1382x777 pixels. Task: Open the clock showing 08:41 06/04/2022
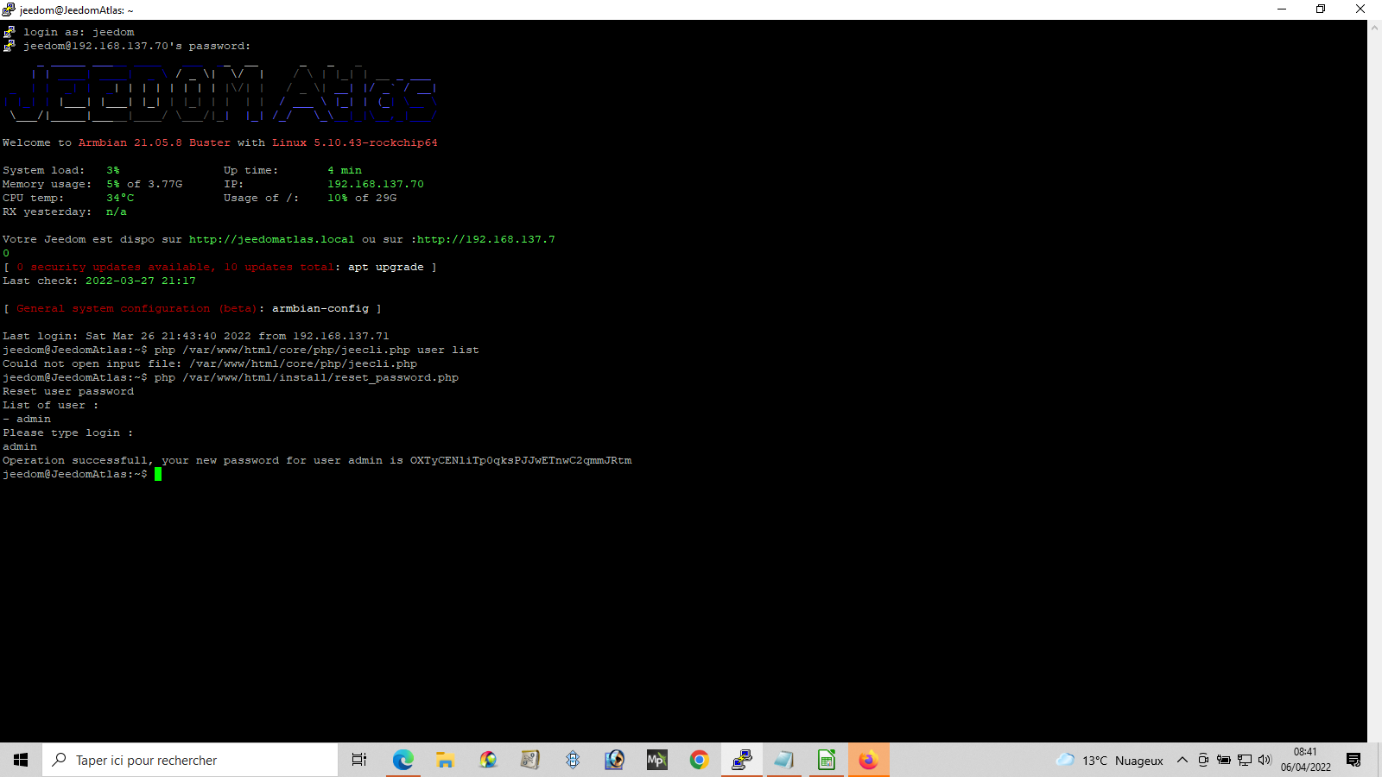(1306, 760)
